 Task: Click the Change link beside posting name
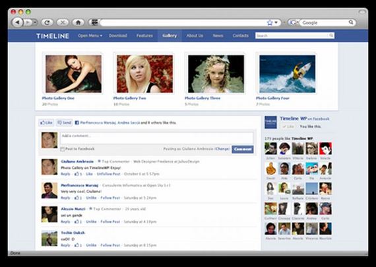pyautogui.click(x=222, y=149)
